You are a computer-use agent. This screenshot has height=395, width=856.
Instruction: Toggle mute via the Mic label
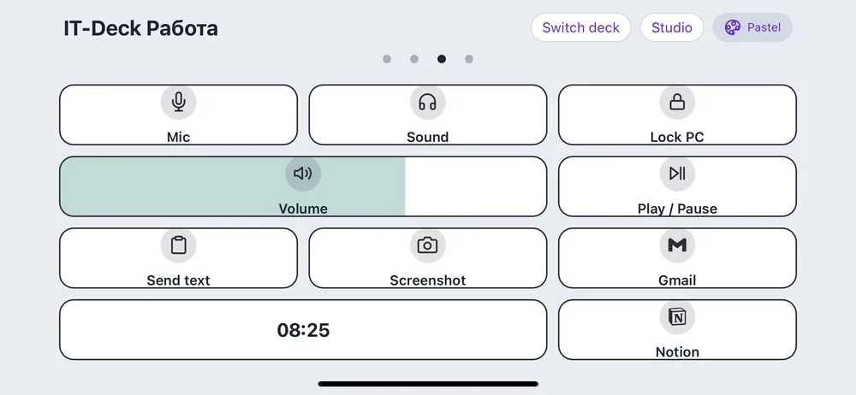click(x=179, y=137)
